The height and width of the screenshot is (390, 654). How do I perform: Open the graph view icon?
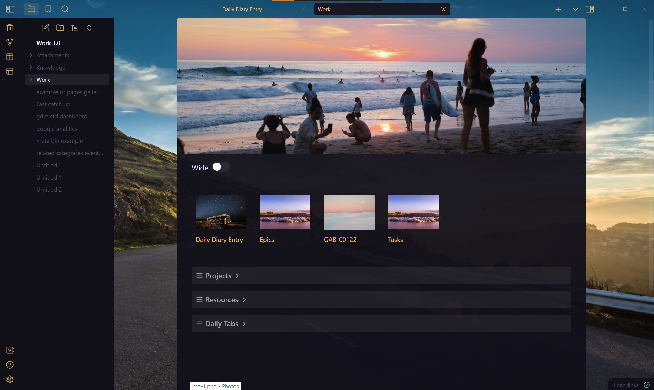tap(10, 42)
